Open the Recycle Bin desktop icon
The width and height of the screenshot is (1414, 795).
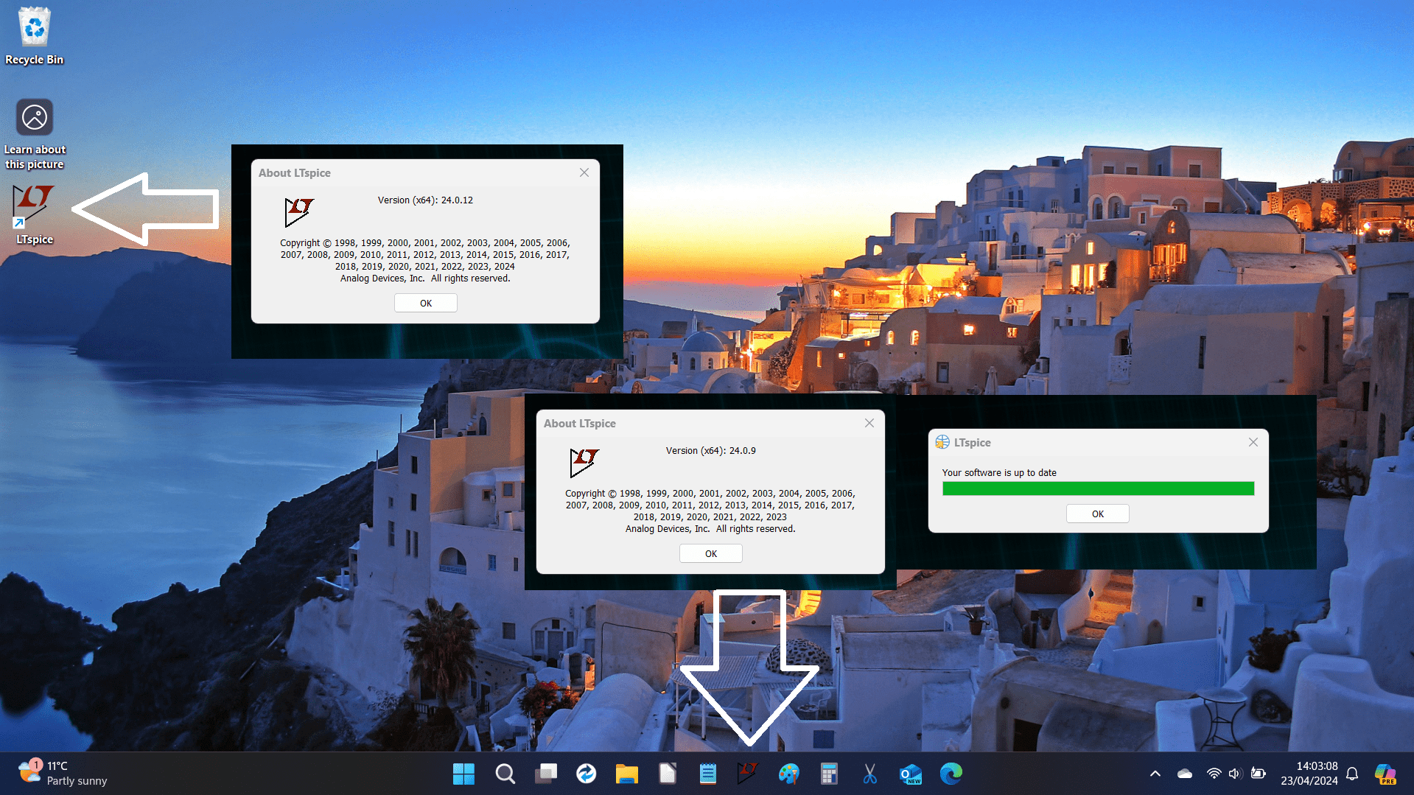(x=35, y=37)
